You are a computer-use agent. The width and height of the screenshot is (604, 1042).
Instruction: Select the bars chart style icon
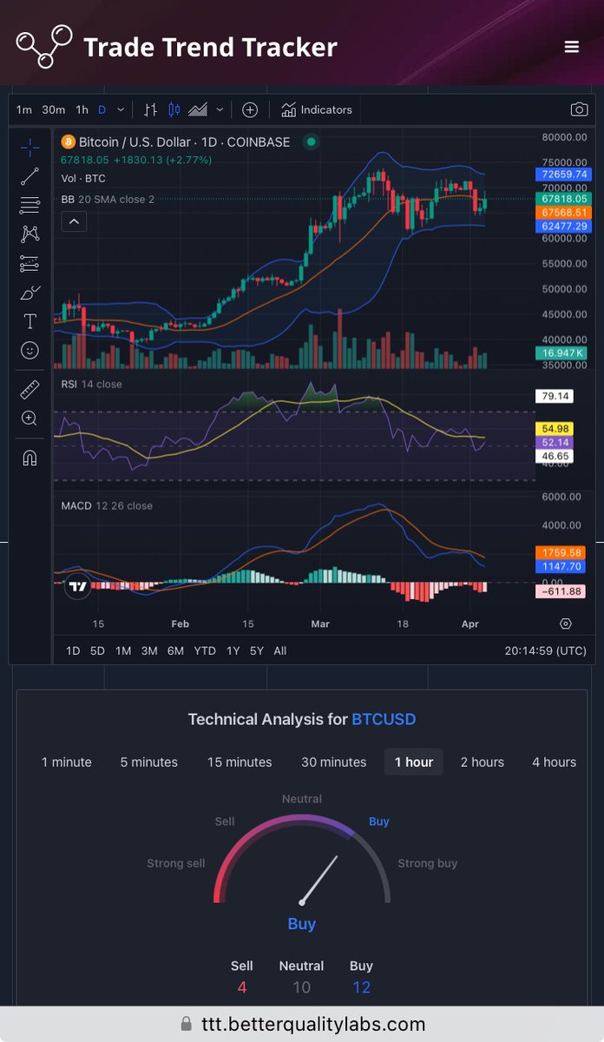pos(151,109)
